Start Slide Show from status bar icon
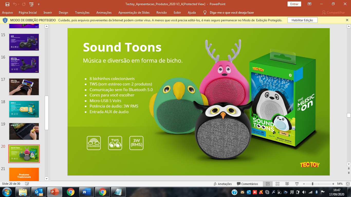Viewport: 351px width, 197px height. click(297, 184)
